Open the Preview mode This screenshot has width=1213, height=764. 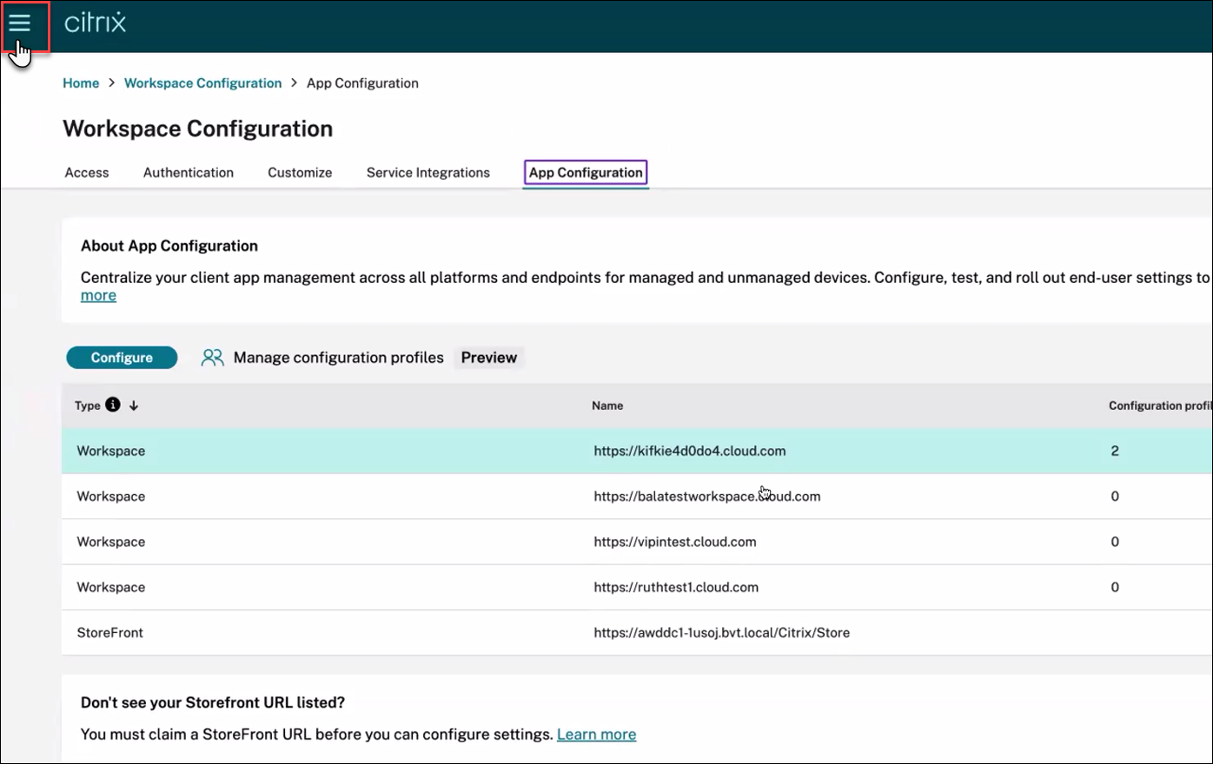488,357
